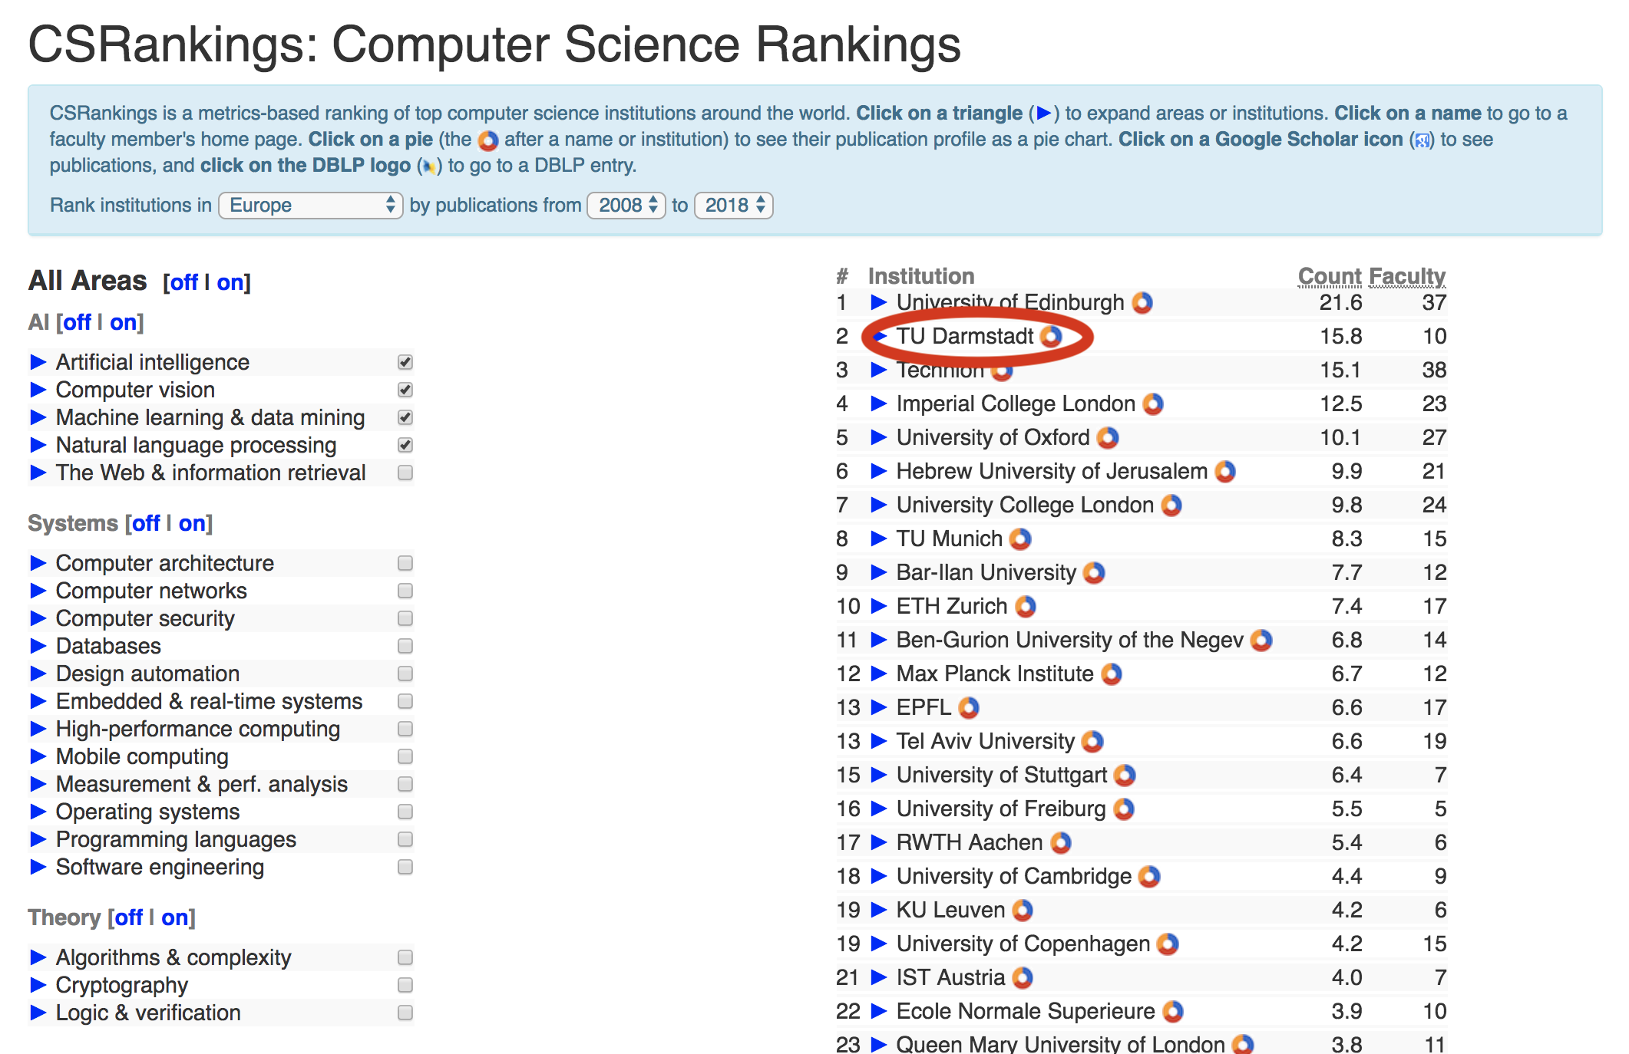Open pie chart for Hebrew University of Jerusalem
Image resolution: width=1629 pixels, height=1054 pixels.
coord(1225,471)
